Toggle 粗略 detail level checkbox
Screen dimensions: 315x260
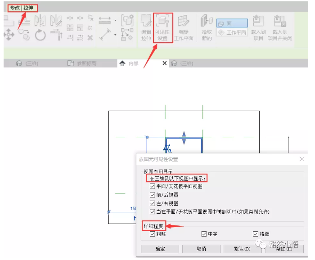coord(152,234)
